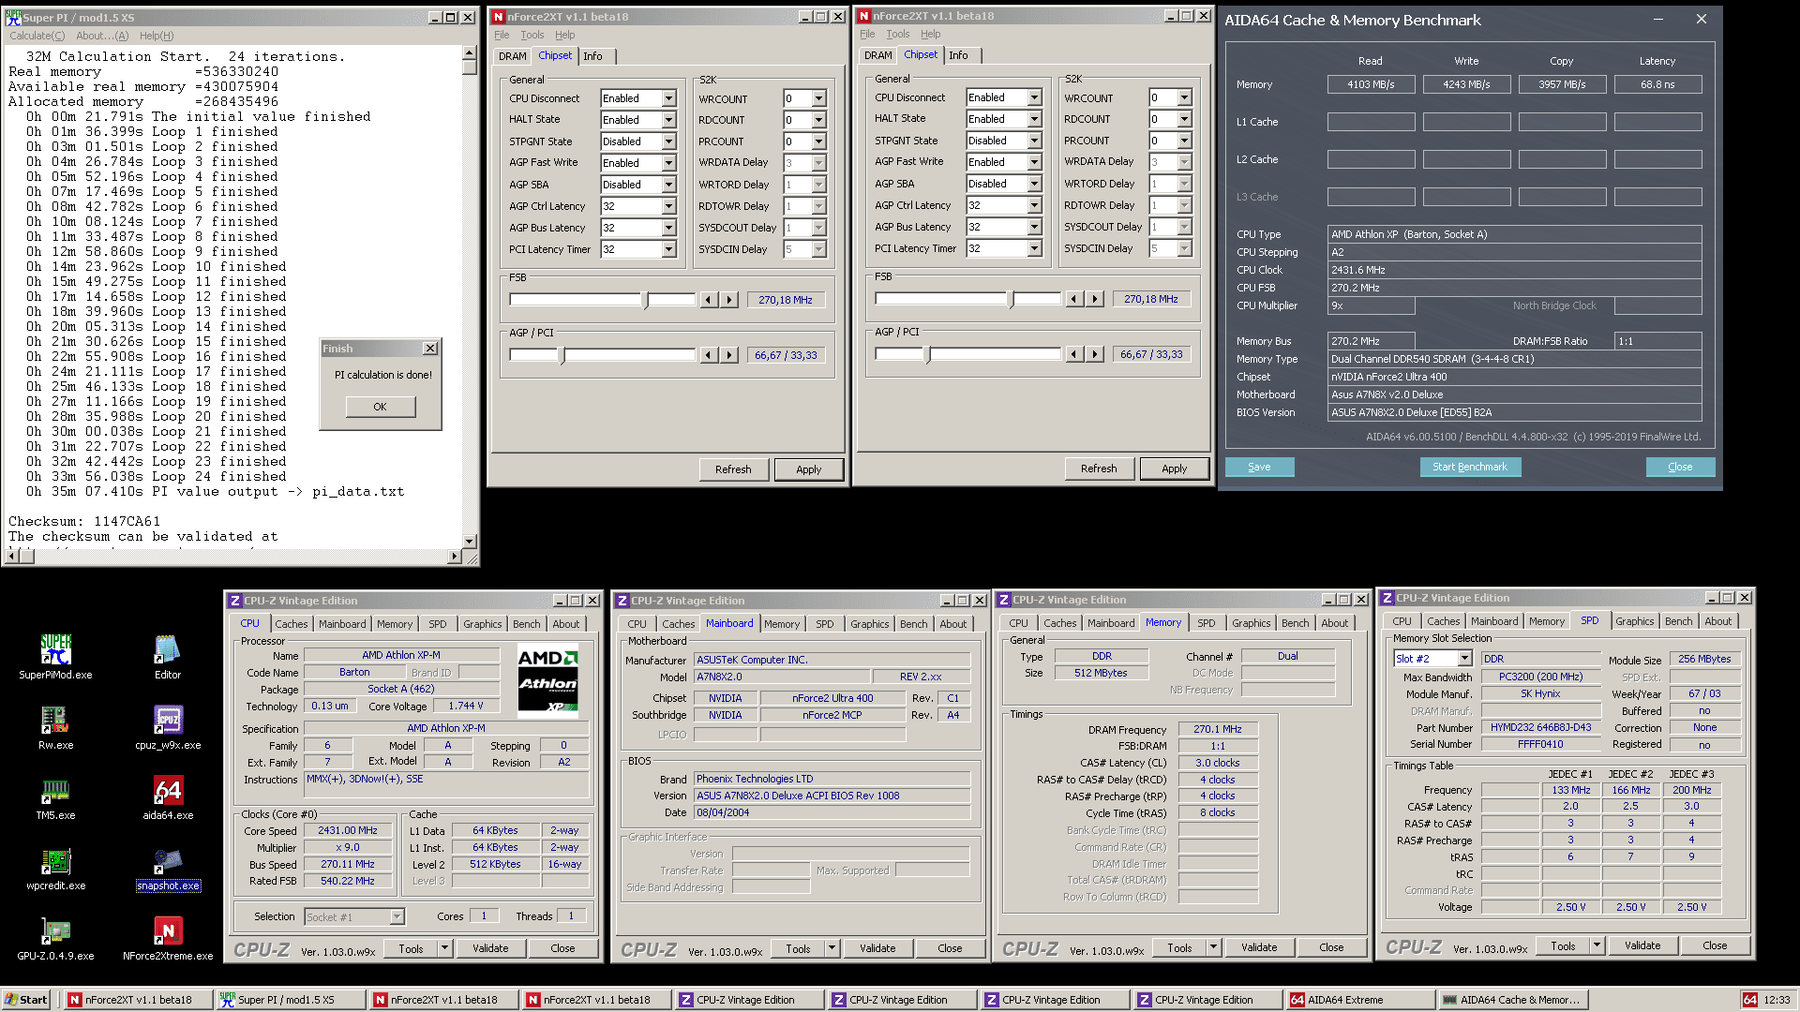Image resolution: width=1800 pixels, height=1012 pixels.
Task: Click FSB right arrow in right nForce2XT window
Action: (x=1094, y=299)
